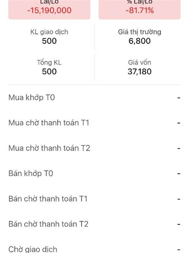Select the Giá vốn label
The image size is (189, 253).
coord(140,63)
